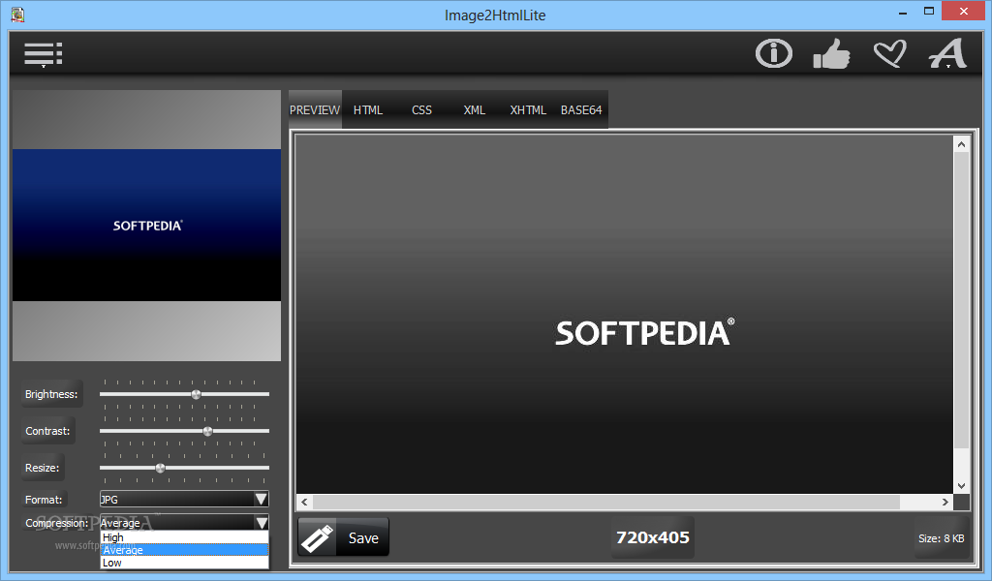Click the horizontal scrollbar thumb

tap(606, 502)
